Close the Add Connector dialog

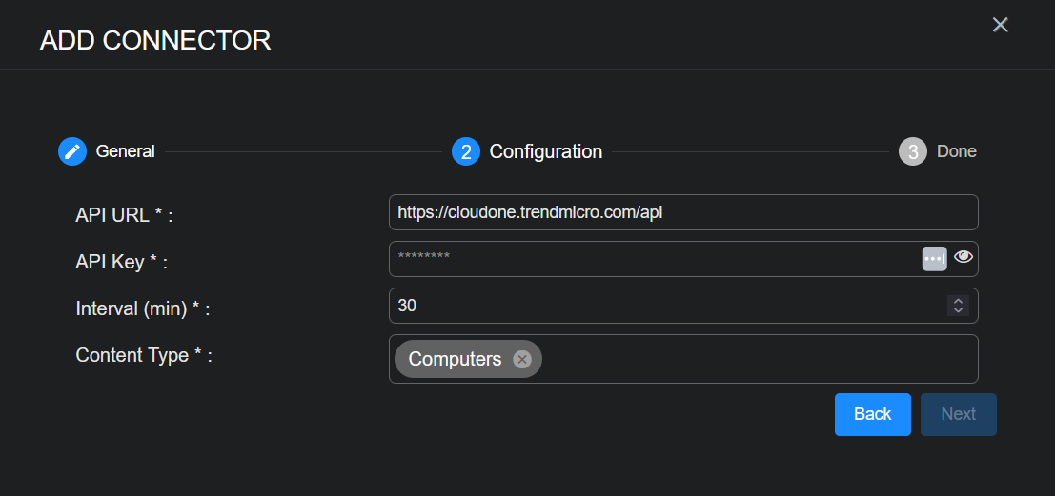[1000, 25]
